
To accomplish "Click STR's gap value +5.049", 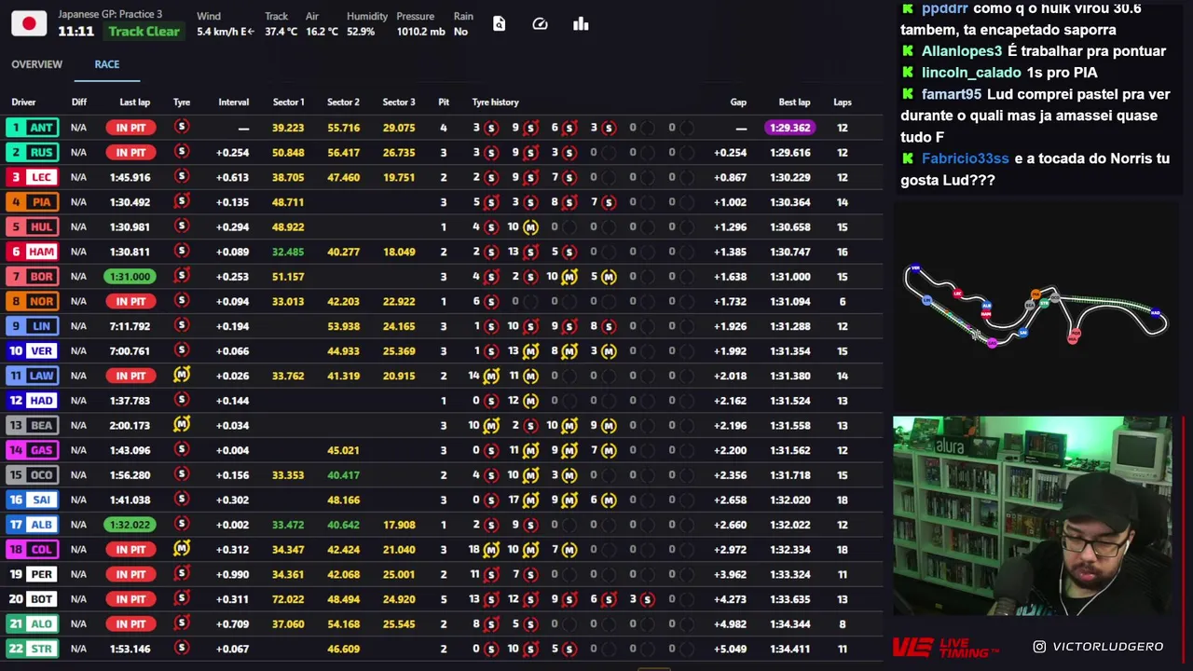I will [731, 649].
